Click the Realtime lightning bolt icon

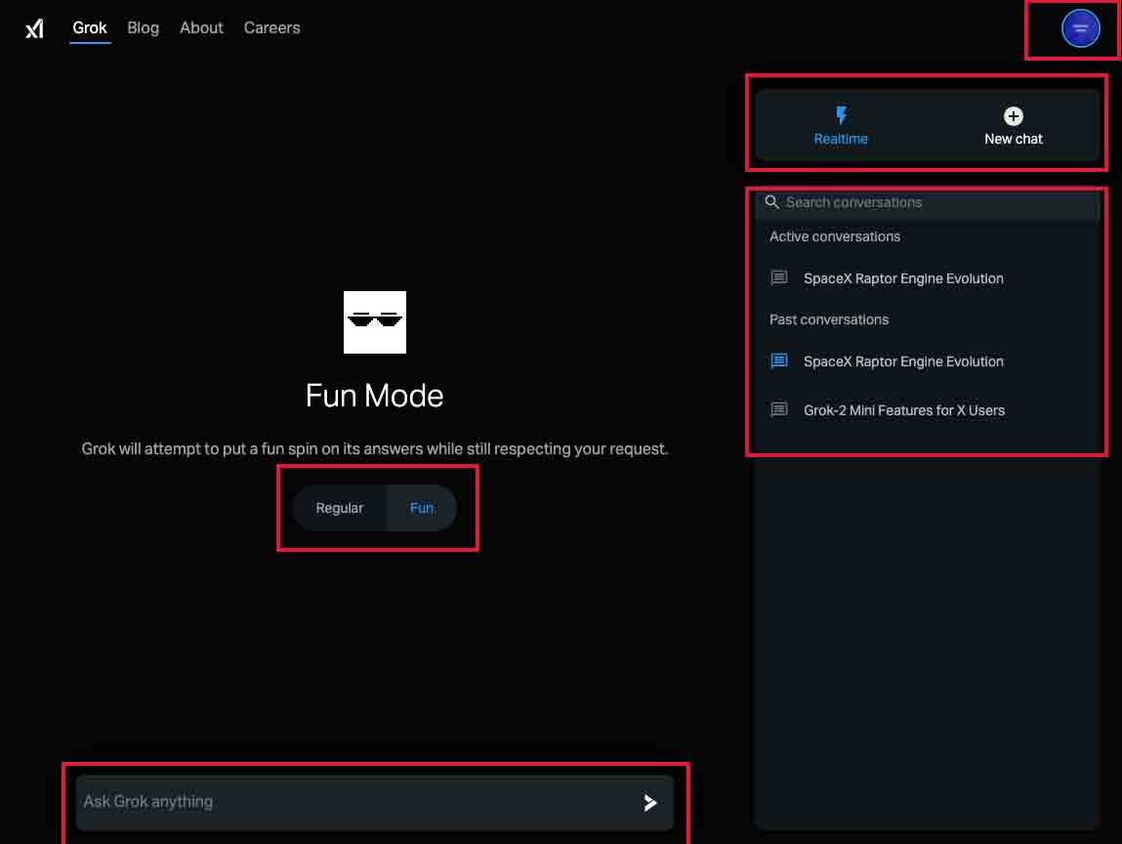(842, 115)
